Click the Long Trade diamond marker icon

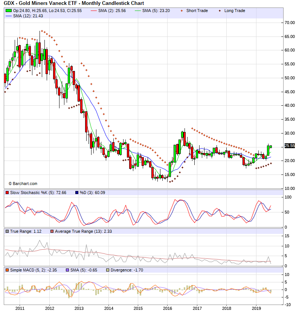click(220, 11)
